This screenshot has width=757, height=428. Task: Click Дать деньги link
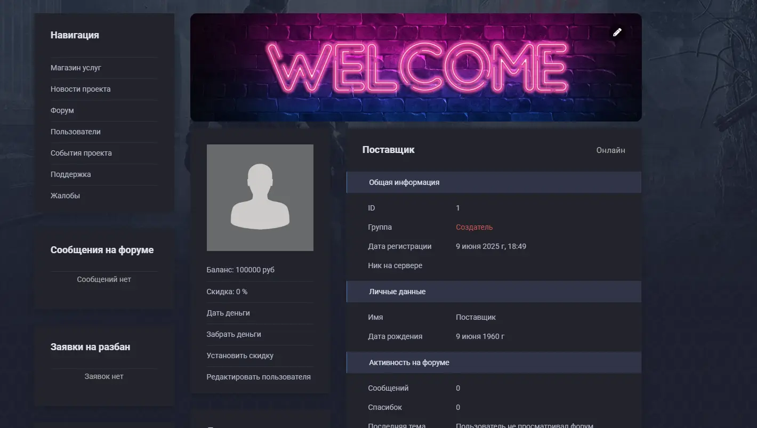pos(228,313)
